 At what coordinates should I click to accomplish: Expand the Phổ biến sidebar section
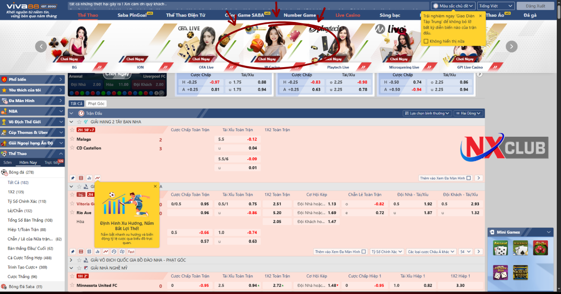click(x=32, y=79)
